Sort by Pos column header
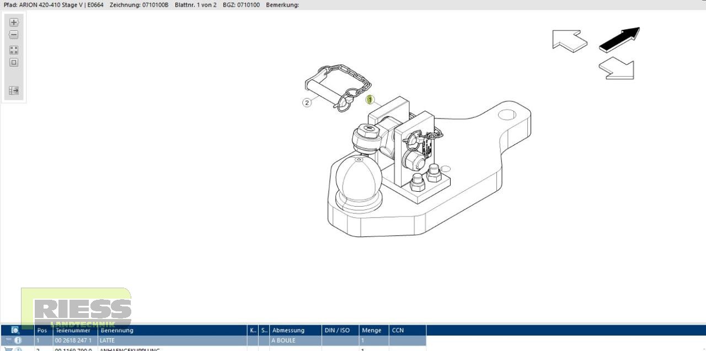This screenshot has width=706, height=351. coord(42,330)
